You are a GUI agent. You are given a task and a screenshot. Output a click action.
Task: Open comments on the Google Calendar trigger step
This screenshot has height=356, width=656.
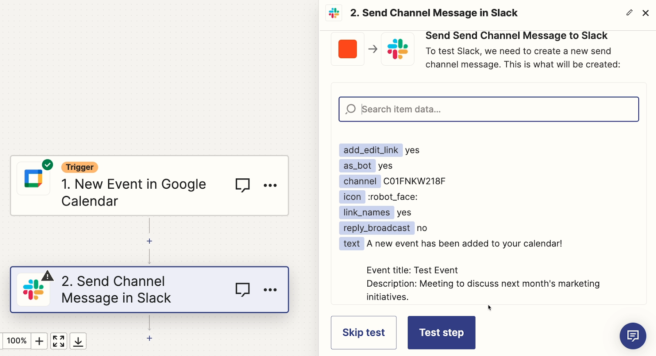tap(243, 185)
